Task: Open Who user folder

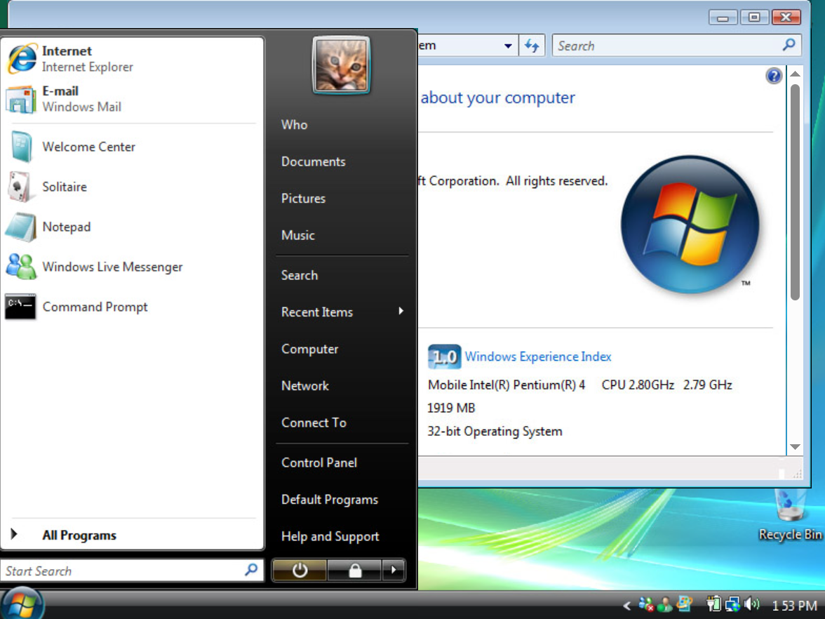Action: [294, 125]
